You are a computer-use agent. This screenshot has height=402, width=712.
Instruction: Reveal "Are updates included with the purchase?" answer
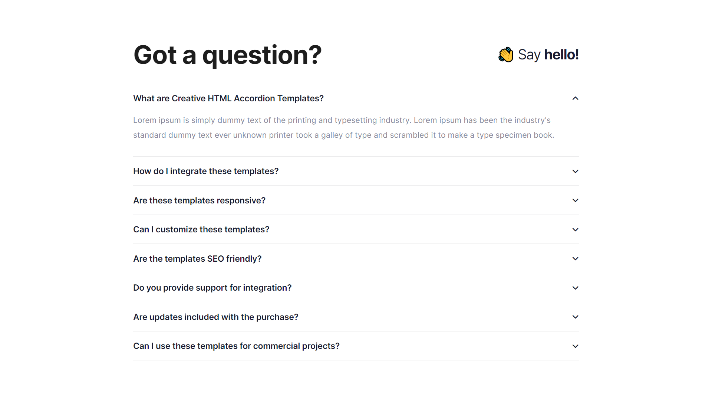215,317
